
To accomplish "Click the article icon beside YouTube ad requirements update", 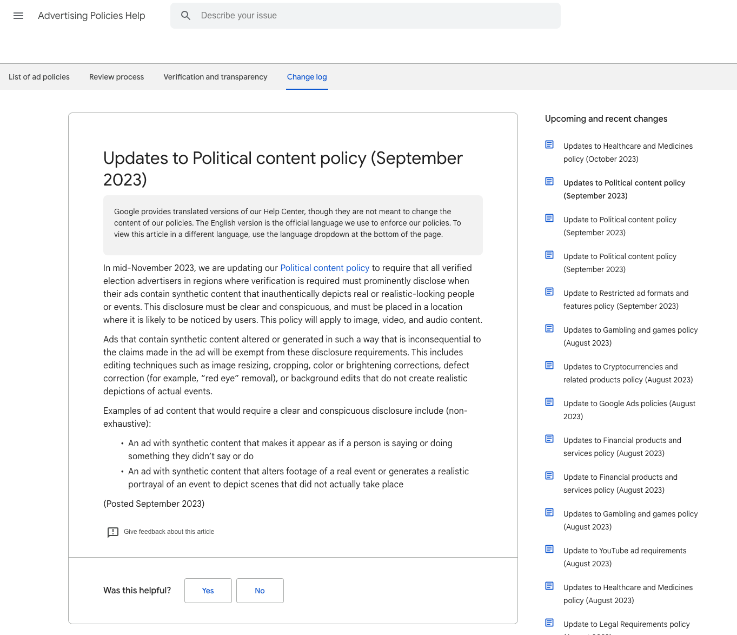I will click(x=549, y=549).
